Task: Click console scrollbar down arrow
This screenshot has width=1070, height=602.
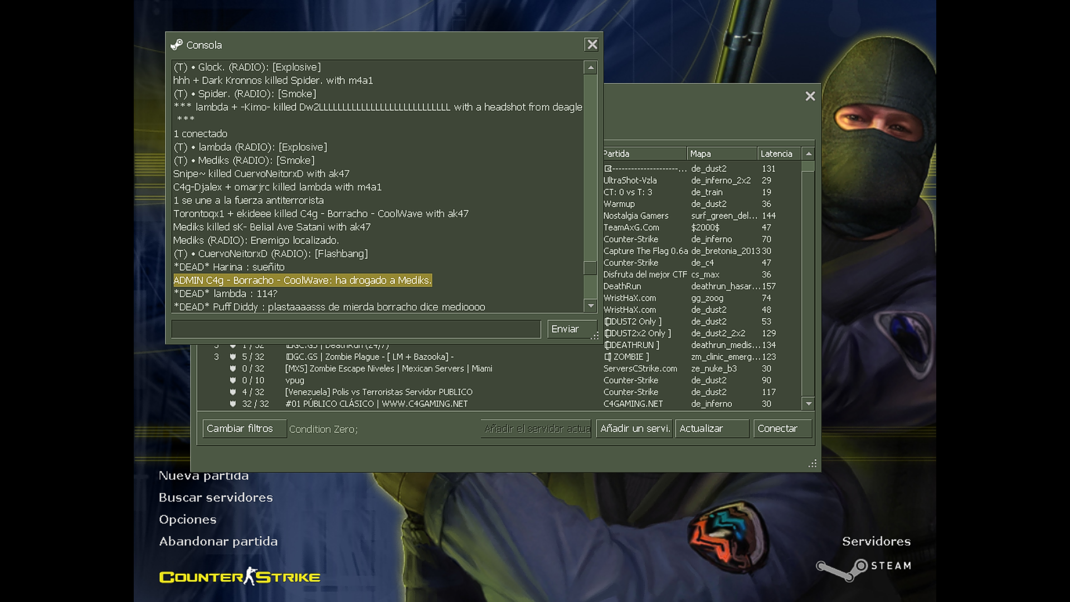Action: [590, 305]
